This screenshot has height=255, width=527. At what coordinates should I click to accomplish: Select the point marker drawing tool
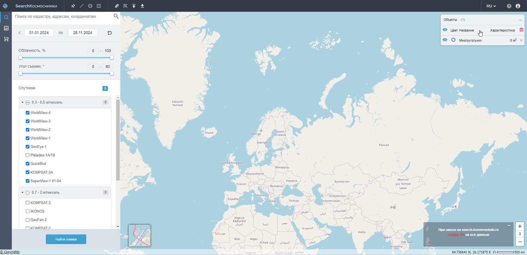73,6
